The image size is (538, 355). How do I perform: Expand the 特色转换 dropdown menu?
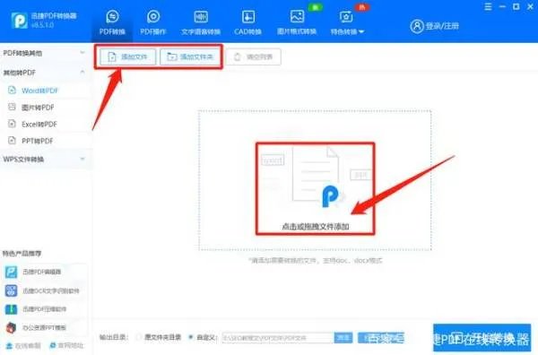click(346, 23)
